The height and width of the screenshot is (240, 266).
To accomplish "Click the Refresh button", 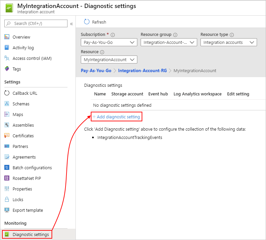I will 95,22.
